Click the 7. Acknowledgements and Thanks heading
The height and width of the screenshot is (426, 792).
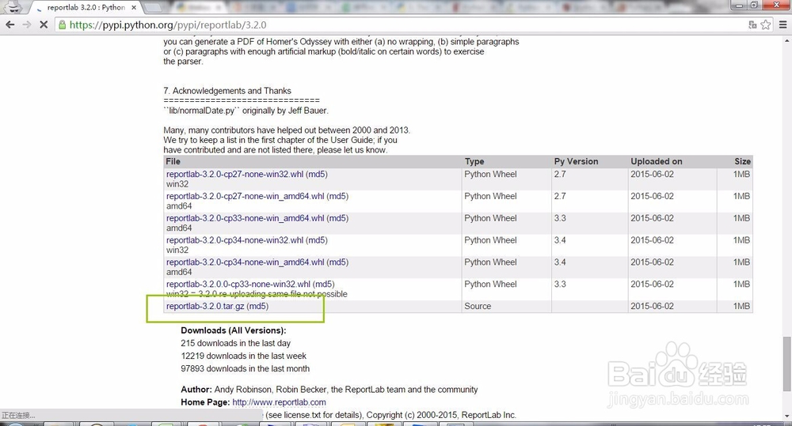227,91
